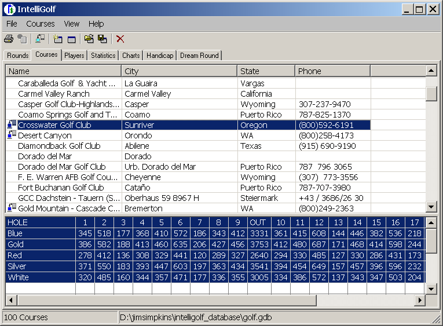Screen dimensions: 443x326
Task: Switch to the Rounds tab
Action: (18, 56)
